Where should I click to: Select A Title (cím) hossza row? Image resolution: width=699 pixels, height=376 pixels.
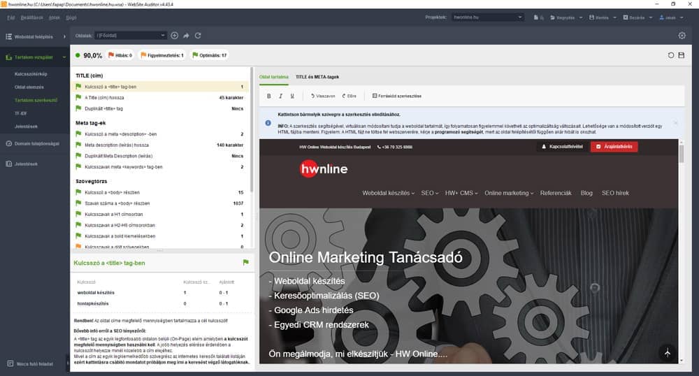160,98
